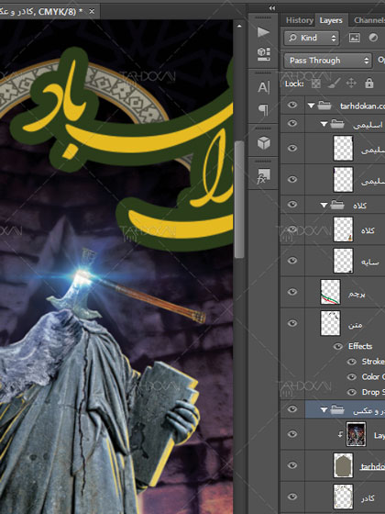
Task: Toggle visibility of کلاه group
Action: coord(292,205)
